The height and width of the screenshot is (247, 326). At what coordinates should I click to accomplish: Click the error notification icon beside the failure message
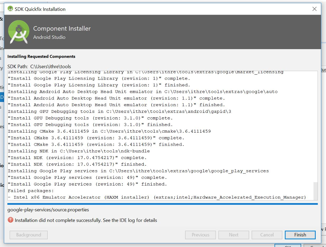(x=10, y=220)
